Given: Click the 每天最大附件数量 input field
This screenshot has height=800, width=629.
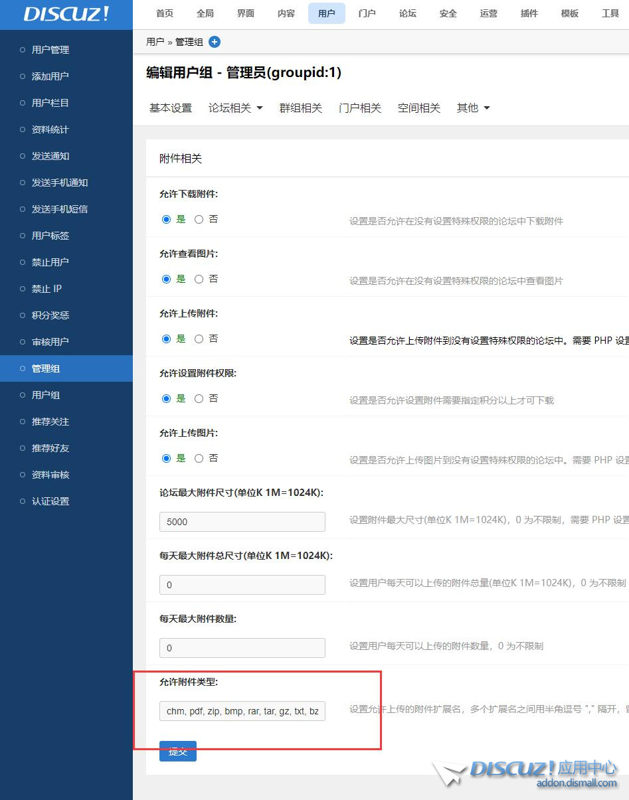Looking at the screenshot, I should coord(242,647).
